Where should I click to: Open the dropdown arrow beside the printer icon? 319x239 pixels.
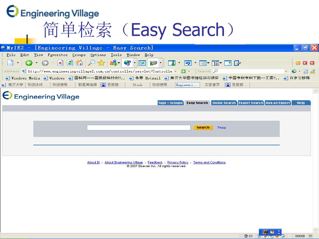point(160,63)
